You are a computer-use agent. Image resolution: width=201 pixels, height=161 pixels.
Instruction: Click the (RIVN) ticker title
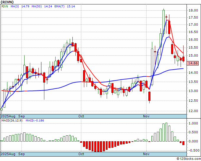pos(7,2)
